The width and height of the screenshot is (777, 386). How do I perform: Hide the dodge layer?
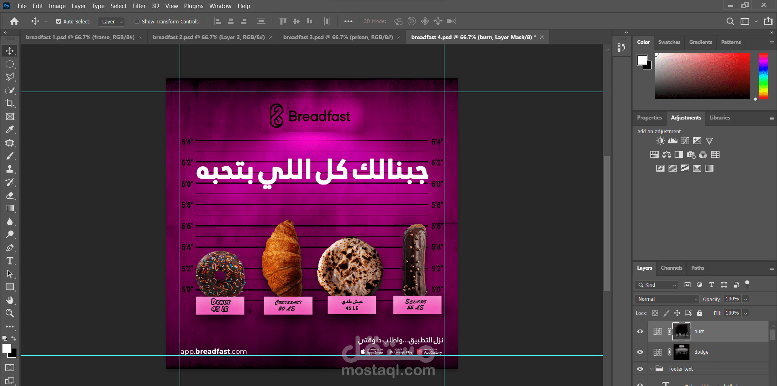[x=640, y=352]
